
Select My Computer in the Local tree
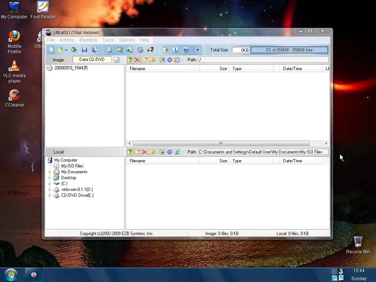[66, 160]
